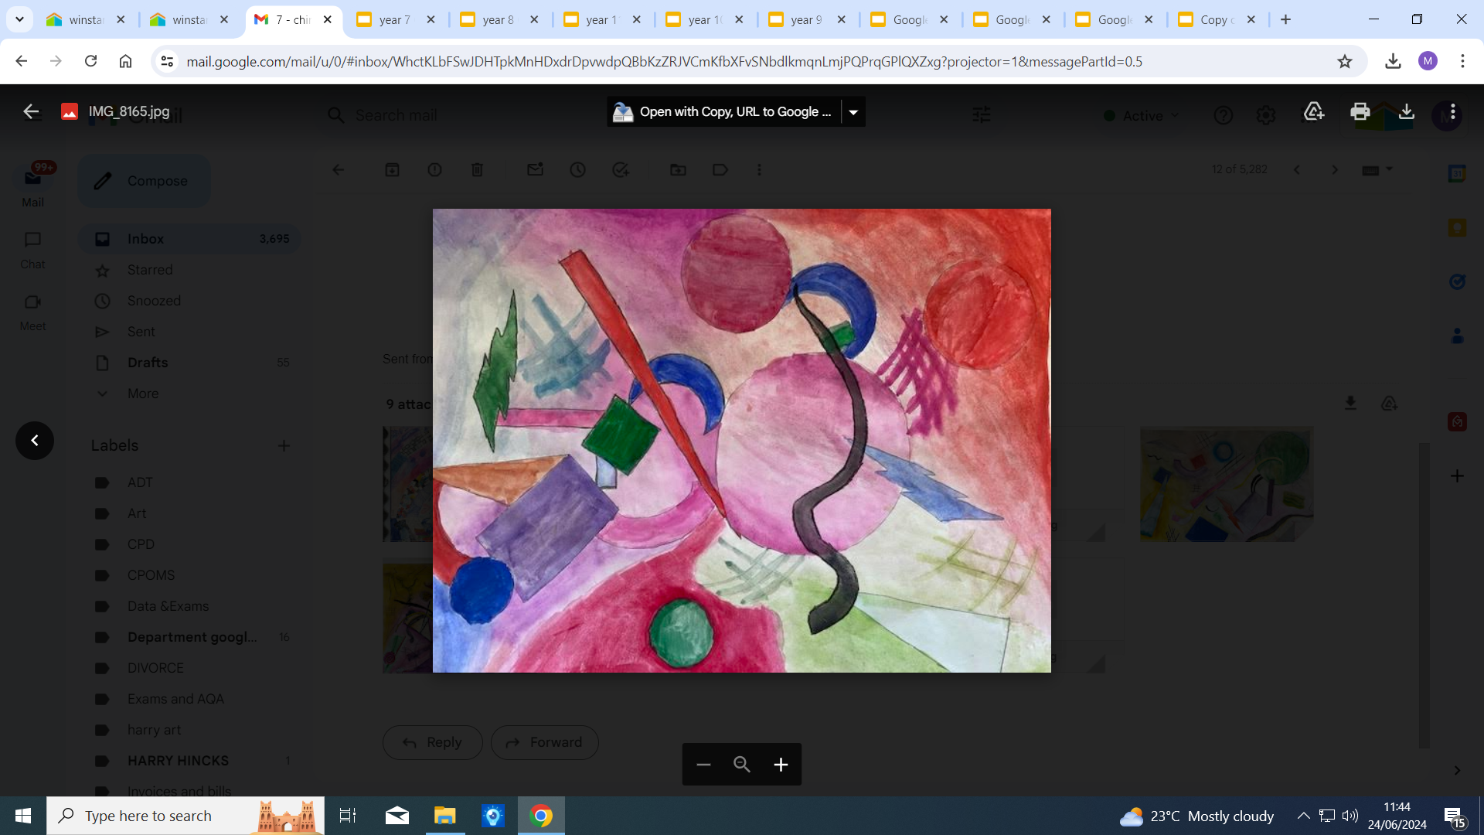Switch to Meet in the sidebar
The image size is (1484, 835).
pyautogui.click(x=32, y=312)
